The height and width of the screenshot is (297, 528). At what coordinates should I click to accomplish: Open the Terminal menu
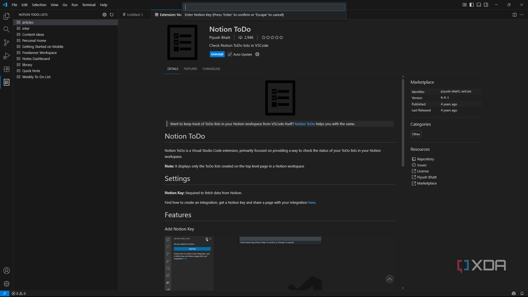(x=89, y=5)
